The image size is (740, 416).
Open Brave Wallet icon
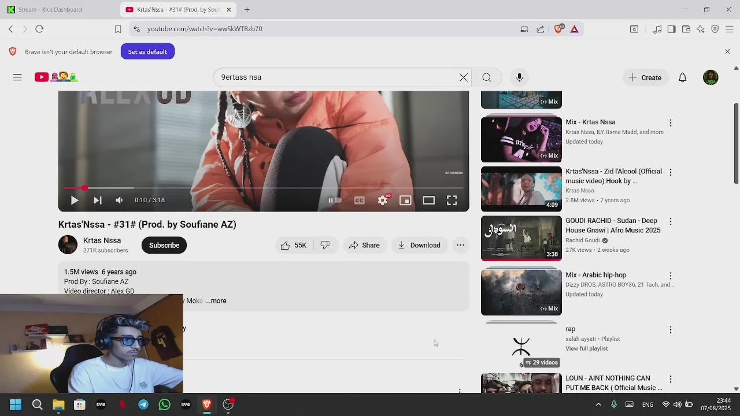pyautogui.click(x=686, y=29)
